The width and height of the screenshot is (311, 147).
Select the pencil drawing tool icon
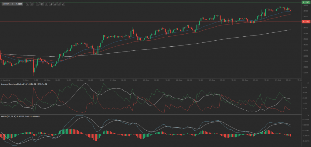point(63,4)
